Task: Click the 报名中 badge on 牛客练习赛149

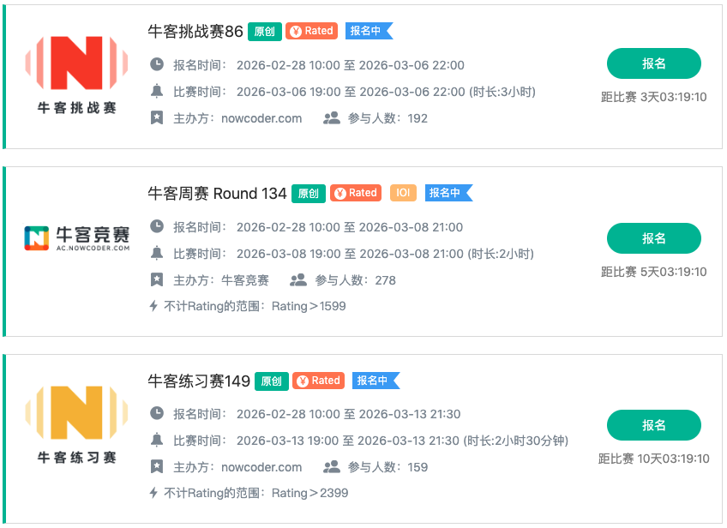Action: coord(372,381)
